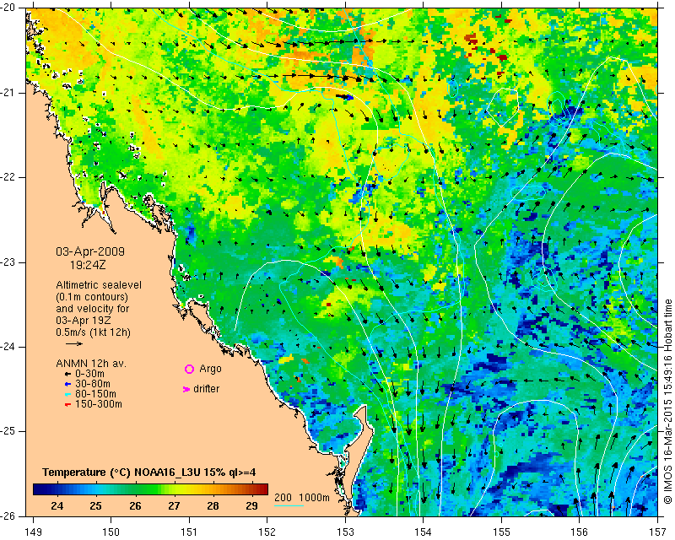Click the '0-30m' depth label
675x540 pixels.
coord(89,374)
